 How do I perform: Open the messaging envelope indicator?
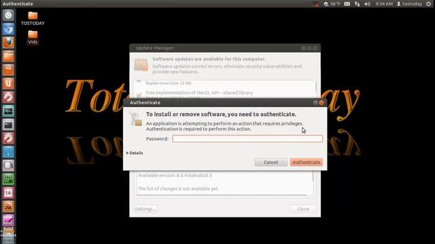coord(347,4)
